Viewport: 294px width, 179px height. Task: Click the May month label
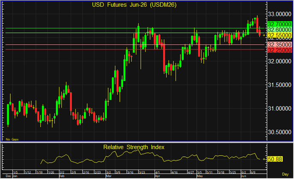tap(200, 176)
